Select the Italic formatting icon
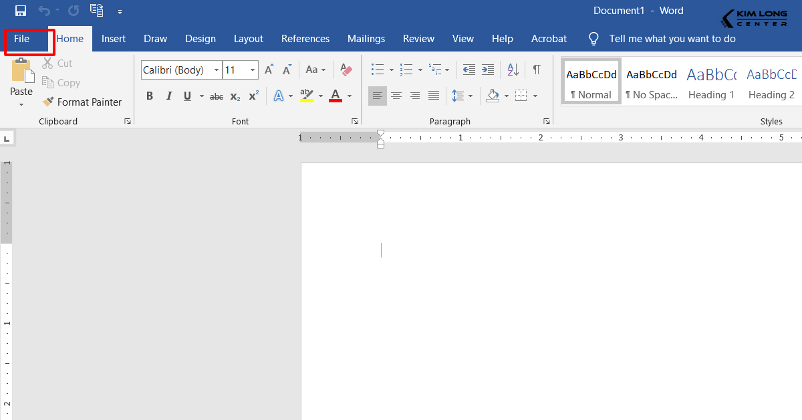The image size is (802, 420). click(168, 96)
